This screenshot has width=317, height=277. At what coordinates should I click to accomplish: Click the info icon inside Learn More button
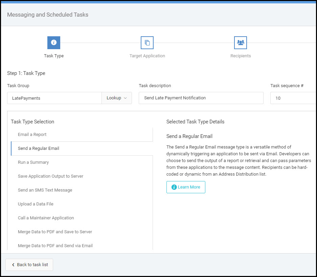pyautogui.click(x=175, y=187)
